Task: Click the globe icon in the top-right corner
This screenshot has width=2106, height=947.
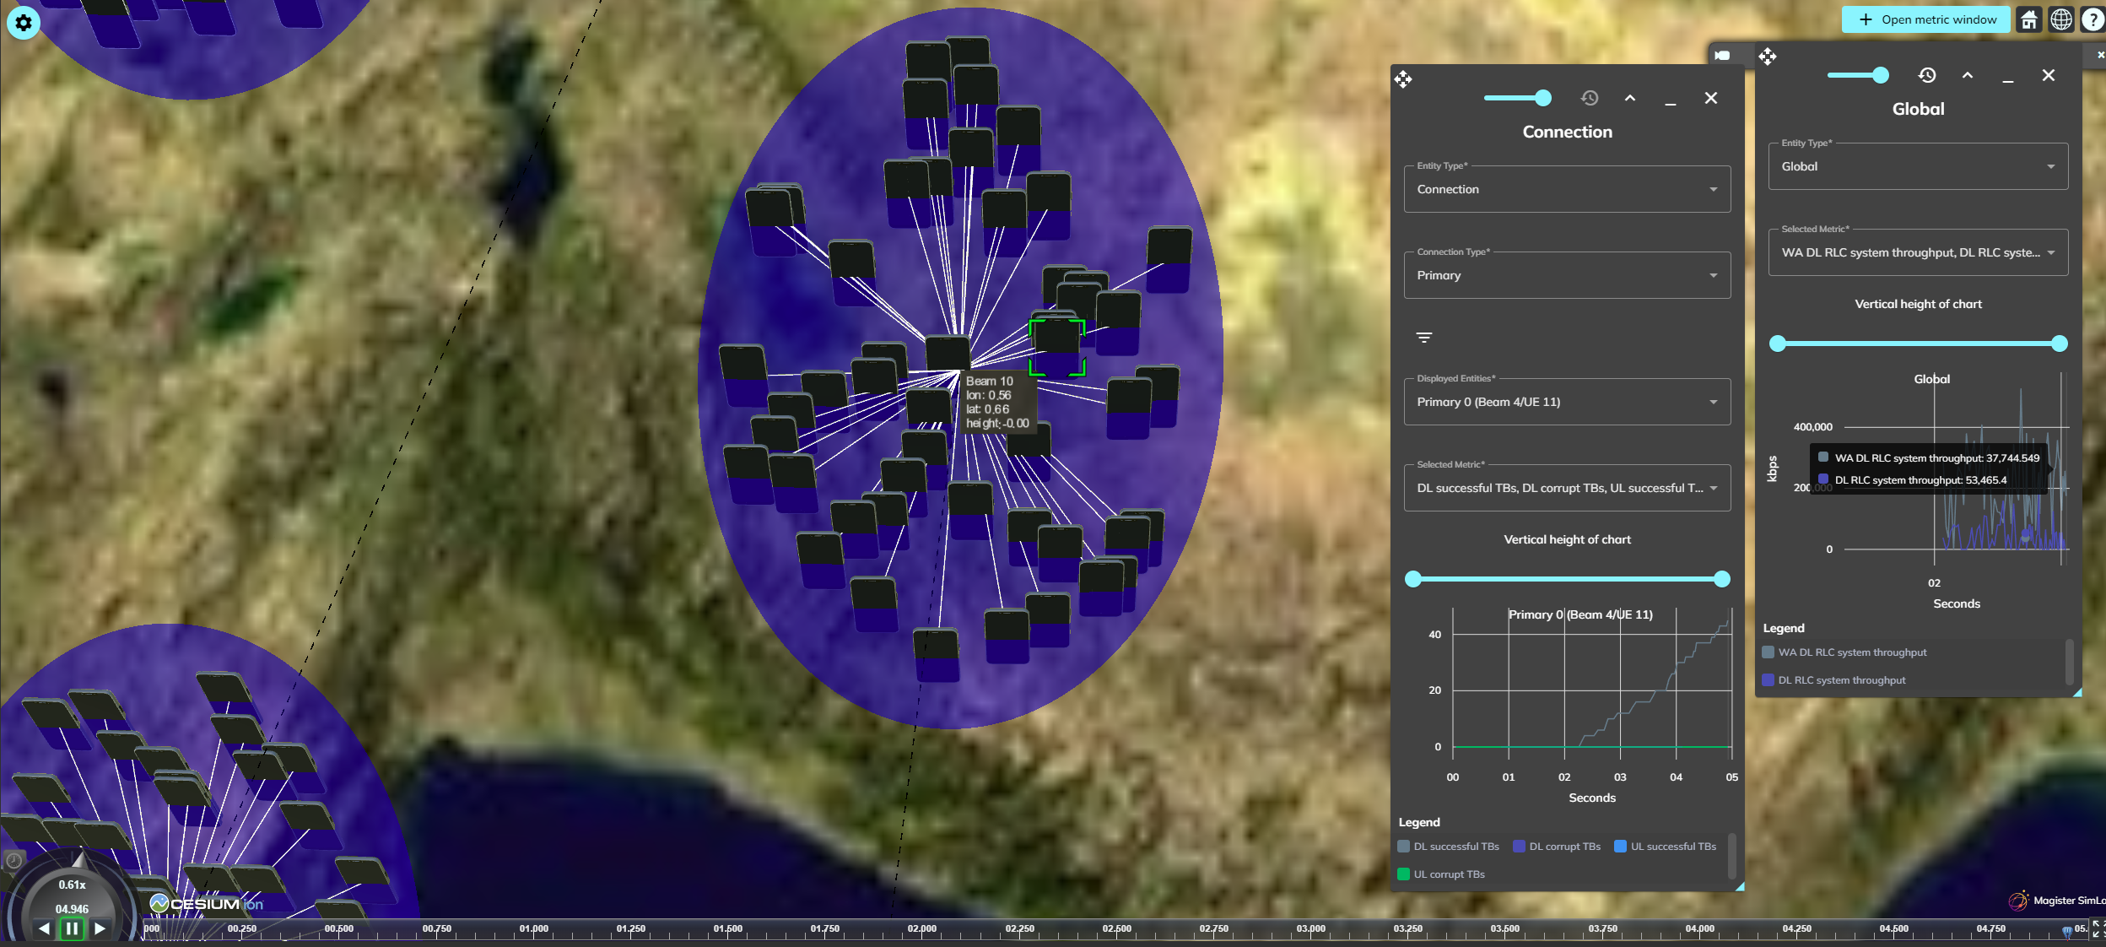Action: coord(2062,19)
